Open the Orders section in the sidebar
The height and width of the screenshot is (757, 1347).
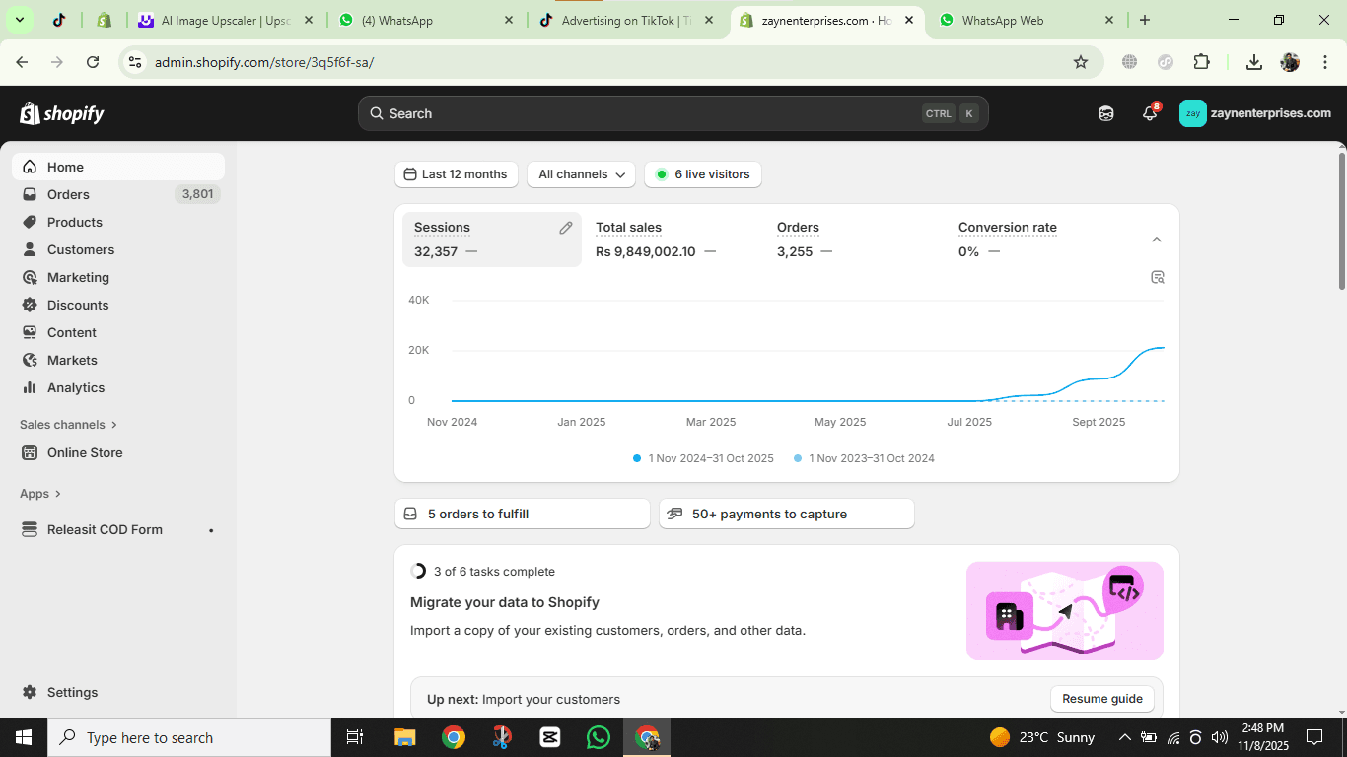tap(68, 194)
